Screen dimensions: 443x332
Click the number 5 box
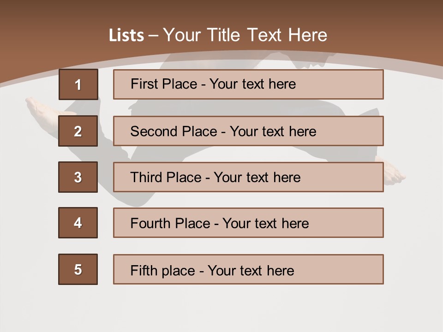pos(78,269)
